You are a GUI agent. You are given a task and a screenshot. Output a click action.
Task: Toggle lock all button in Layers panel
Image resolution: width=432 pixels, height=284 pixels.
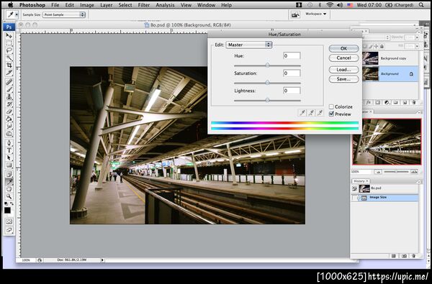[382, 47]
